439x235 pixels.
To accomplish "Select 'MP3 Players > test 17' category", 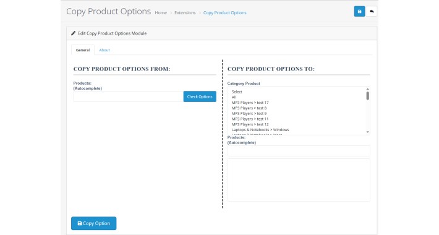I will click(x=297, y=103).
